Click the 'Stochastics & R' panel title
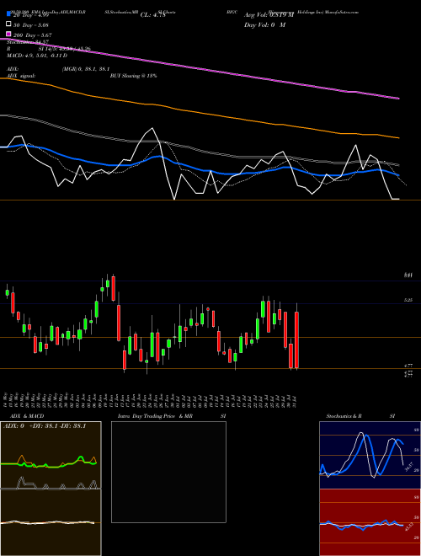The image size is (421, 556). tap(344, 416)
